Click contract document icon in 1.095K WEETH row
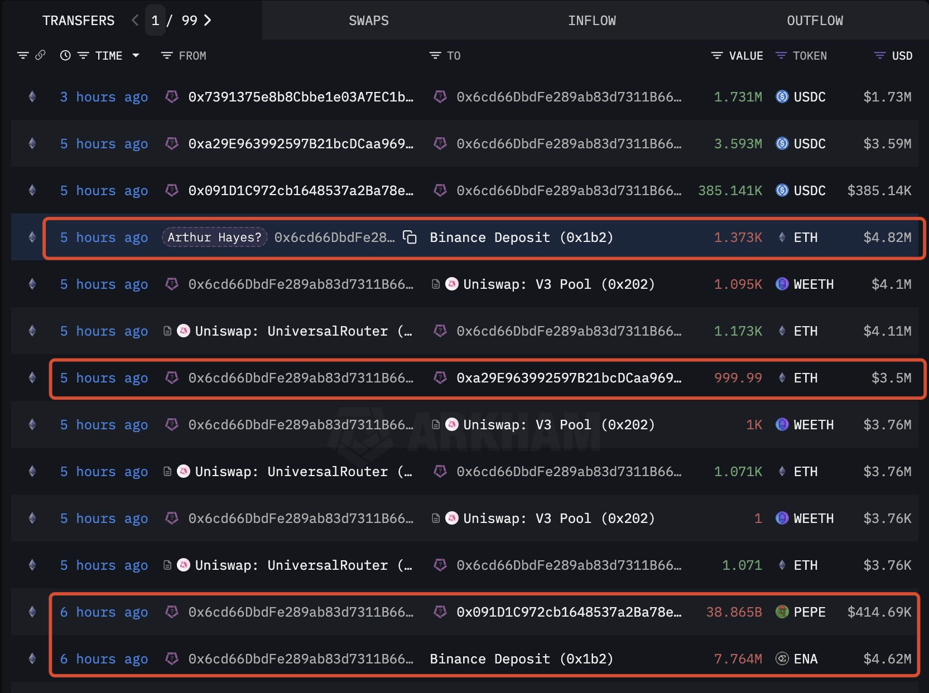Viewport: 929px width, 693px height. [436, 284]
